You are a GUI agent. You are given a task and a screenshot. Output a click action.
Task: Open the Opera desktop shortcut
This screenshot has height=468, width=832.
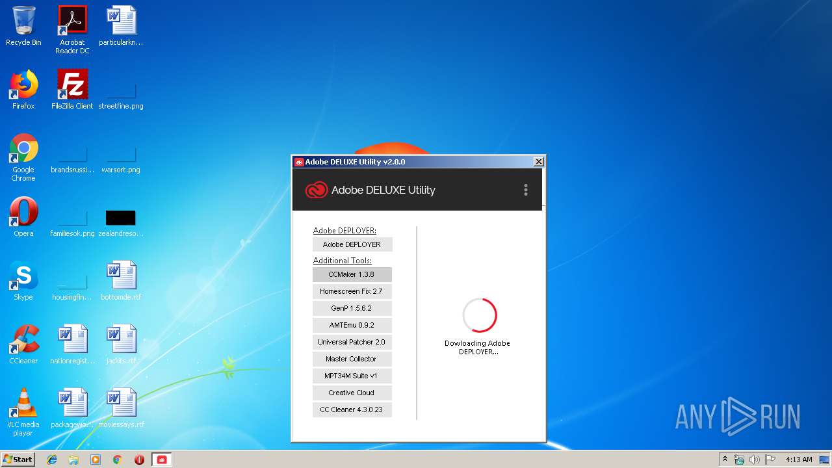tap(23, 217)
